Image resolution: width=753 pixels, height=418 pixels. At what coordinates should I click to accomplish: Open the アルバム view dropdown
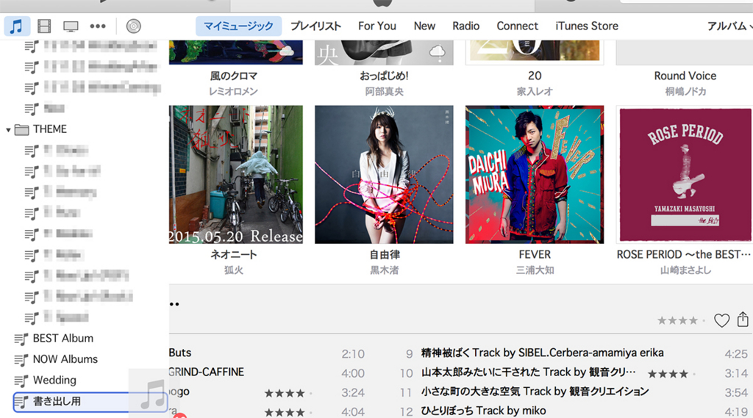click(729, 26)
